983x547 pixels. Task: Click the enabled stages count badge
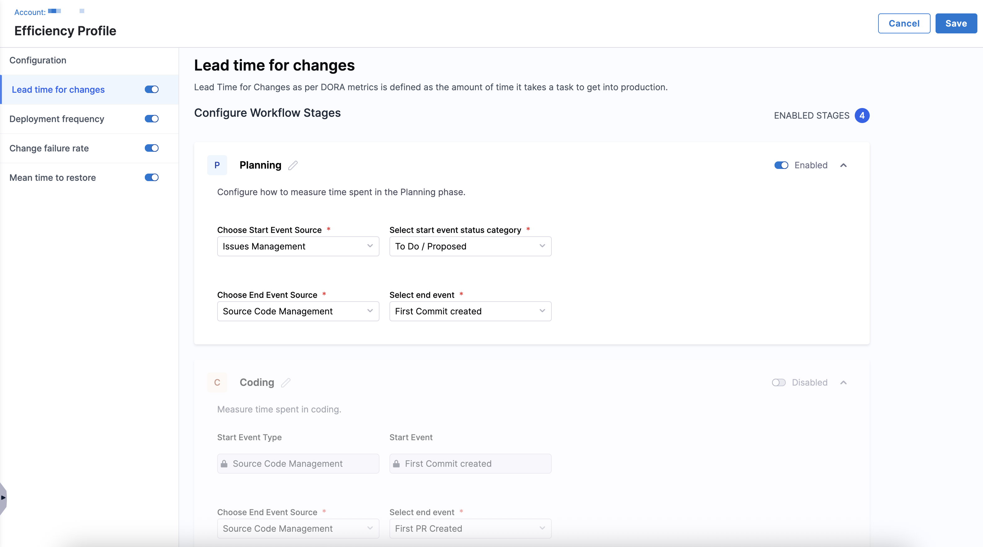tap(862, 116)
